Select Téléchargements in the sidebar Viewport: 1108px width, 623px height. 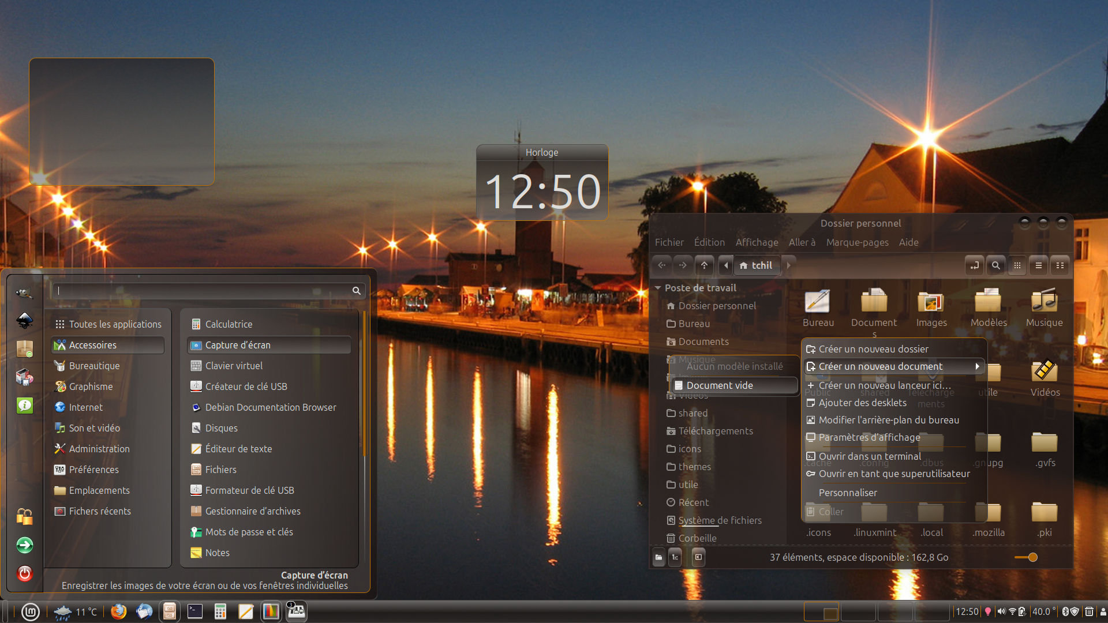[716, 431]
